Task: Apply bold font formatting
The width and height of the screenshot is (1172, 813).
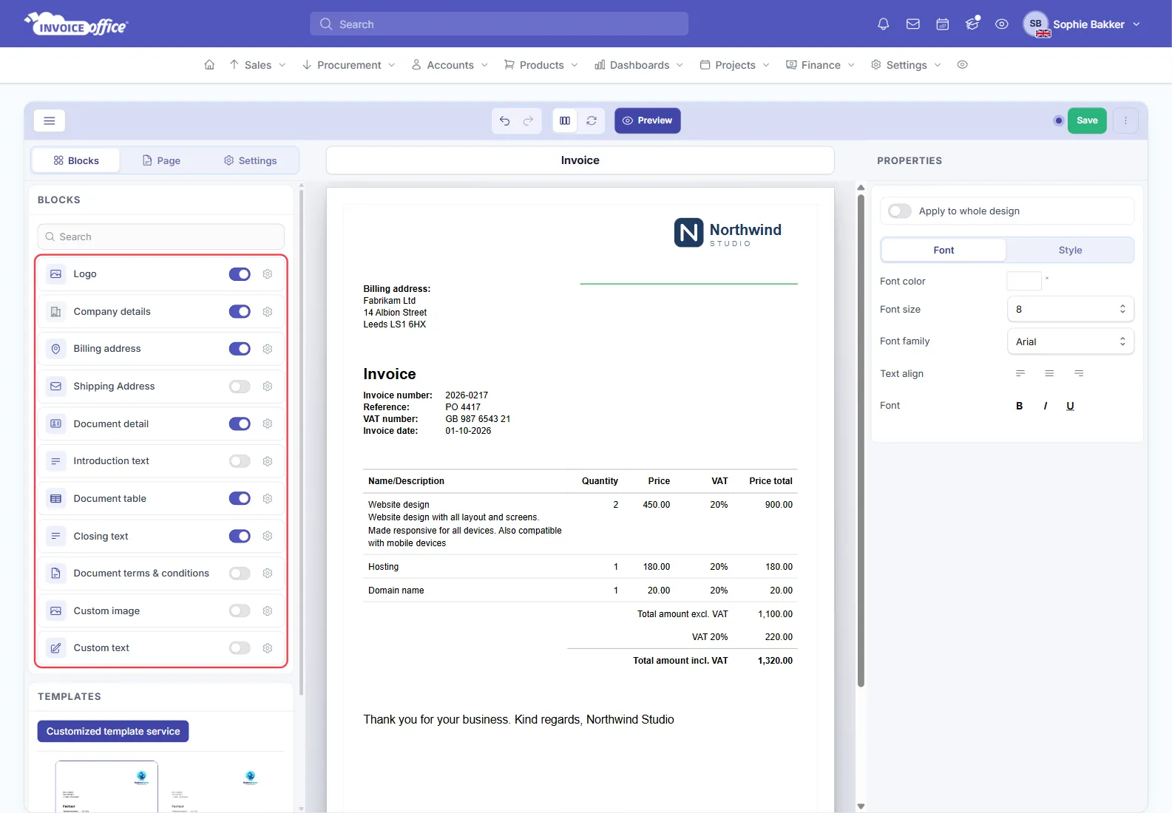Action: [1020, 406]
